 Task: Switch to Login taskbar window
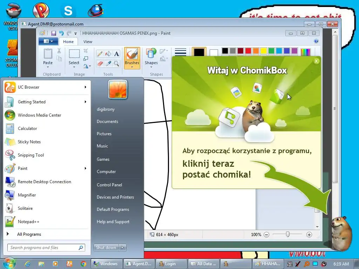click(x=171, y=264)
